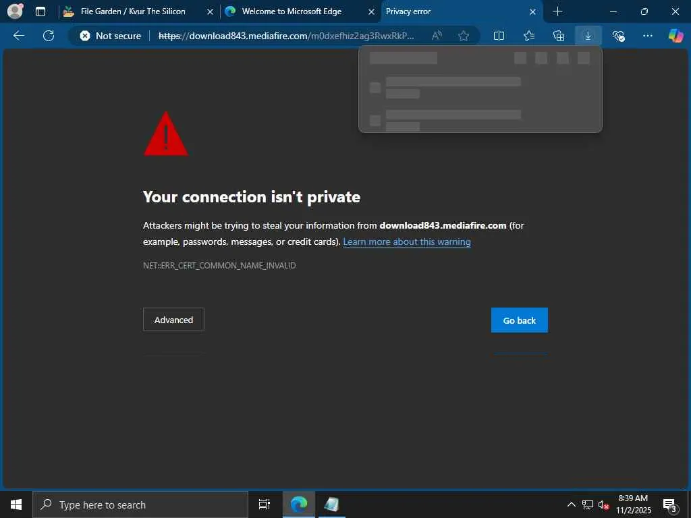The width and height of the screenshot is (691, 518).
Task: Open the tab actions menu icon
Action: click(x=40, y=11)
